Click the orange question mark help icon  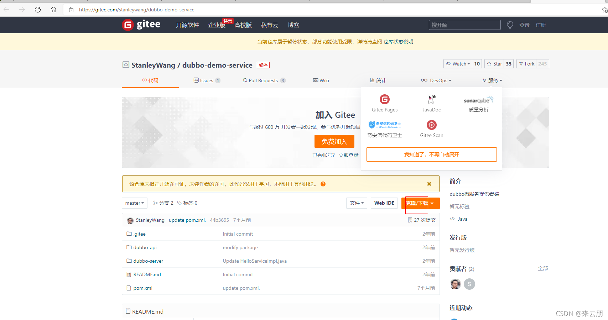[323, 184]
